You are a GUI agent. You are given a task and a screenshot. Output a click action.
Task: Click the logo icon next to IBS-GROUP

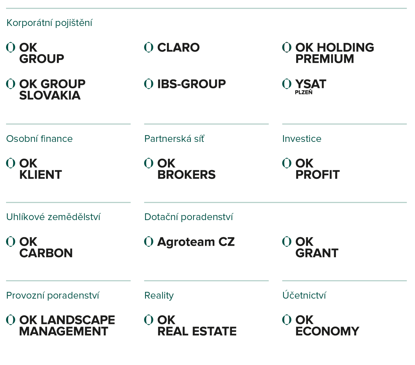click(x=149, y=84)
